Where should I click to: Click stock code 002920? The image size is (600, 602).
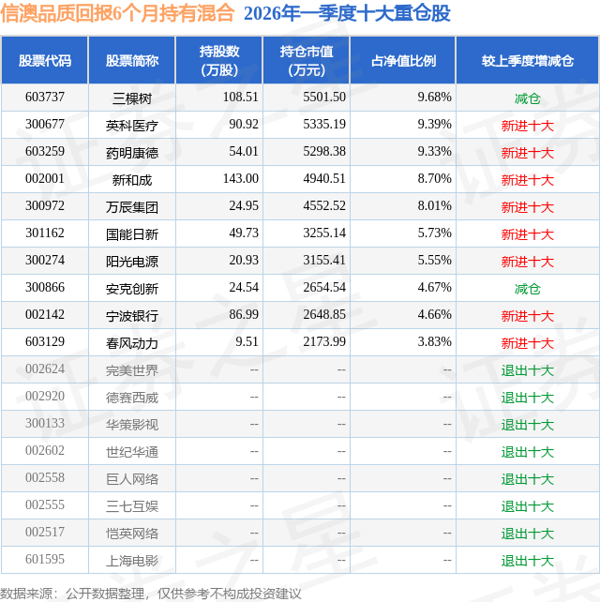[x=45, y=397]
